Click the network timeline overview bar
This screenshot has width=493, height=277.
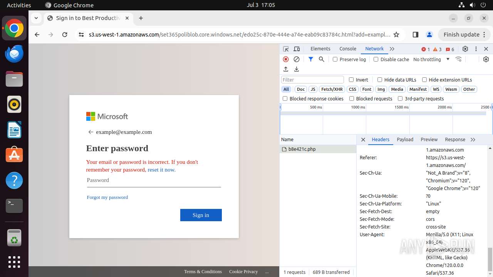(x=383, y=113)
